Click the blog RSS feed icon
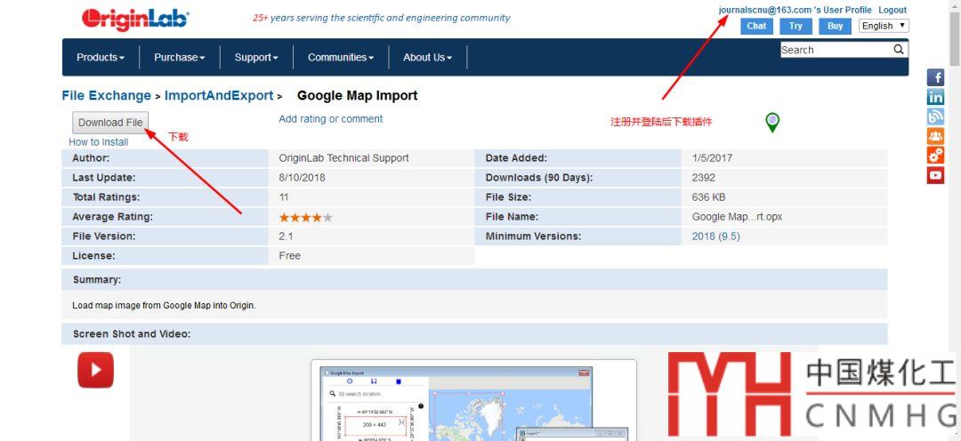Viewport: 961px width, 441px height. click(x=935, y=116)
